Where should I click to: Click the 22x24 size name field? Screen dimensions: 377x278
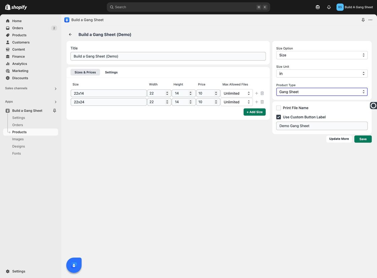(109, 102)
